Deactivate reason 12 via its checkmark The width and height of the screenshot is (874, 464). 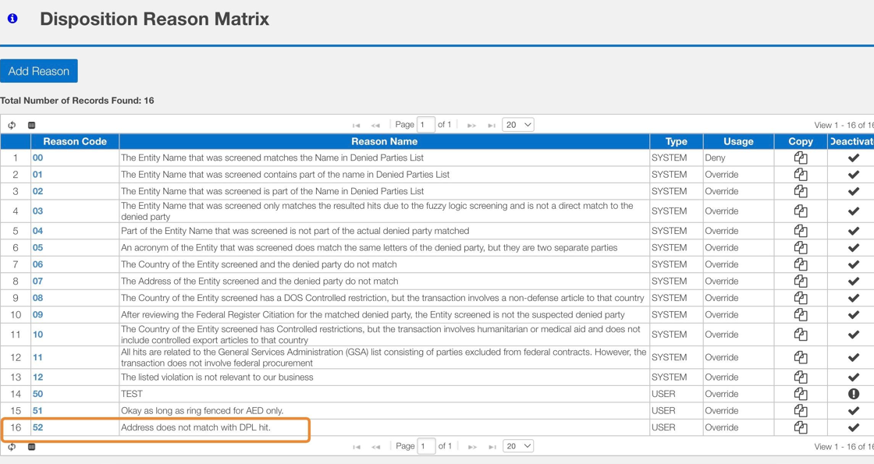pyautogui.click(x=854, y=377)
